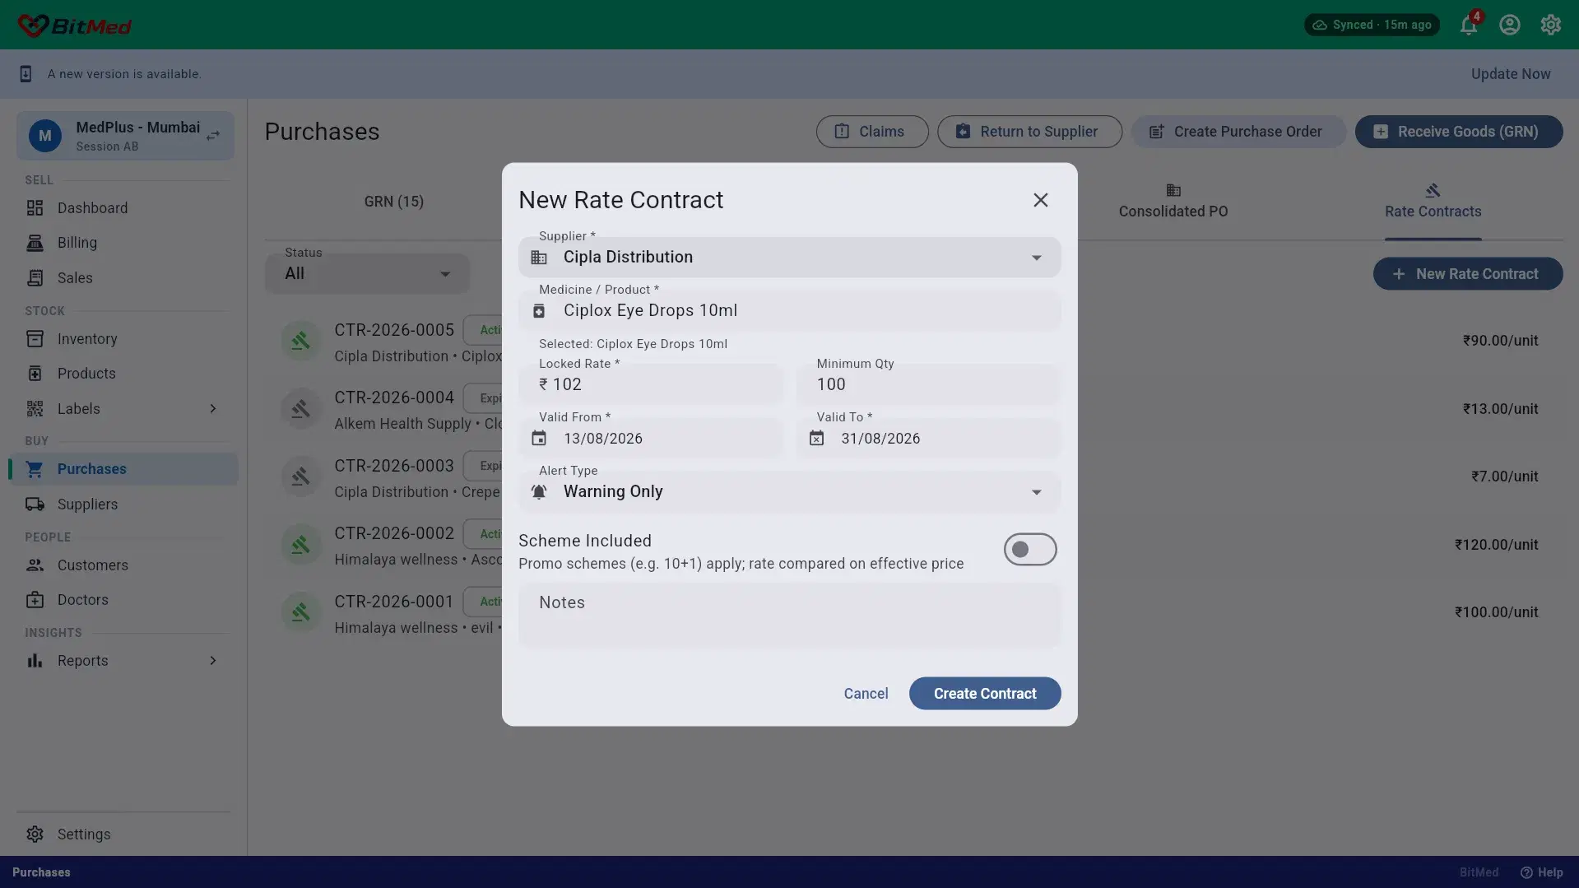Click the Locked Rate field
This screenshot has height=888, width=1579.
pos(651,384)
